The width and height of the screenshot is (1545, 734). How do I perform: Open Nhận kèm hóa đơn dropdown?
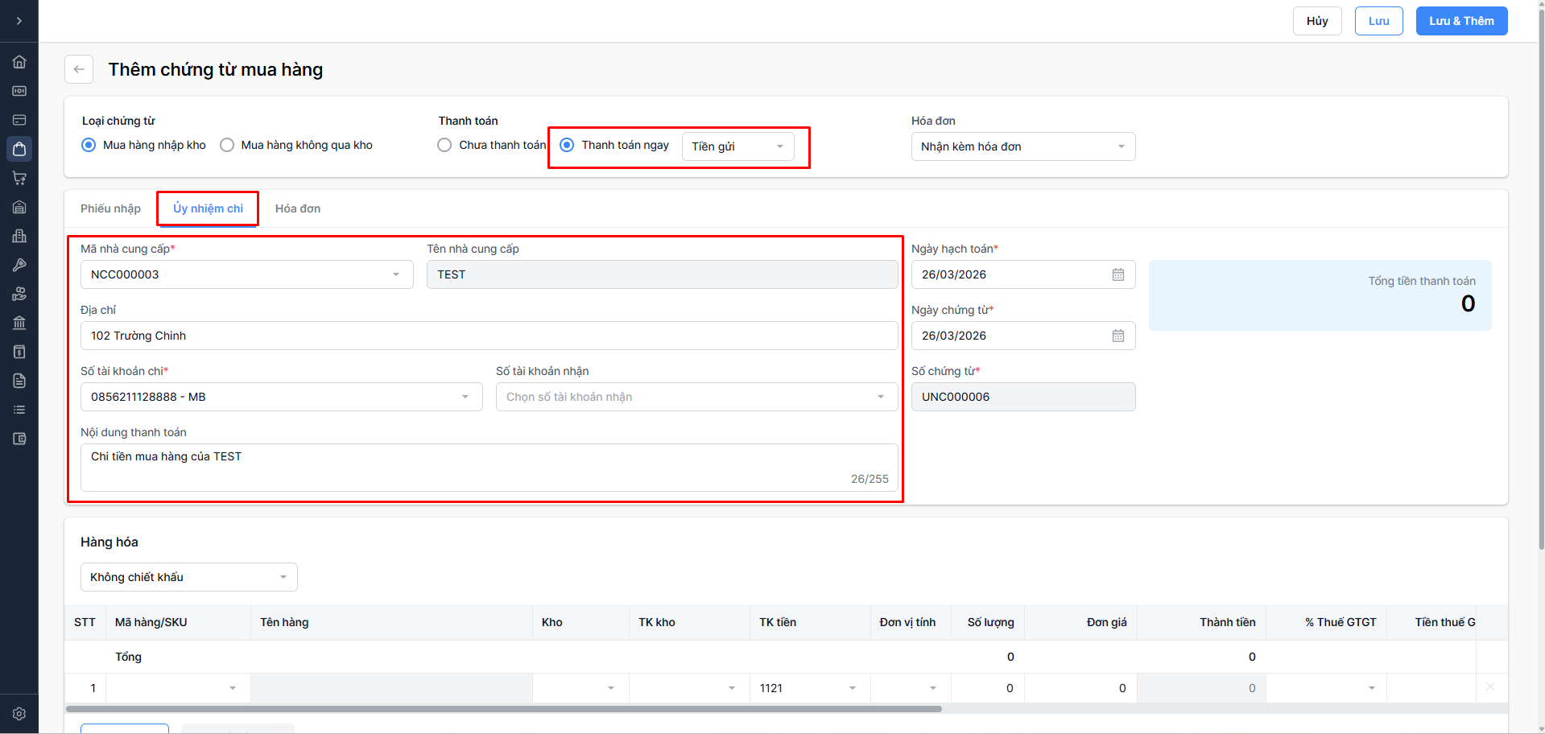tap(1022, 146)
